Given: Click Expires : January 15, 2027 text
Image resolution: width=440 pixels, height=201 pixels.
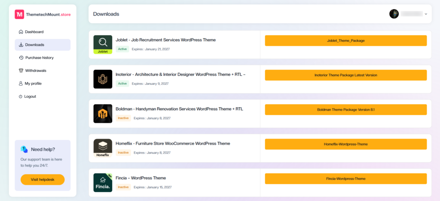Looking at the screenshot, I should 153,187.
